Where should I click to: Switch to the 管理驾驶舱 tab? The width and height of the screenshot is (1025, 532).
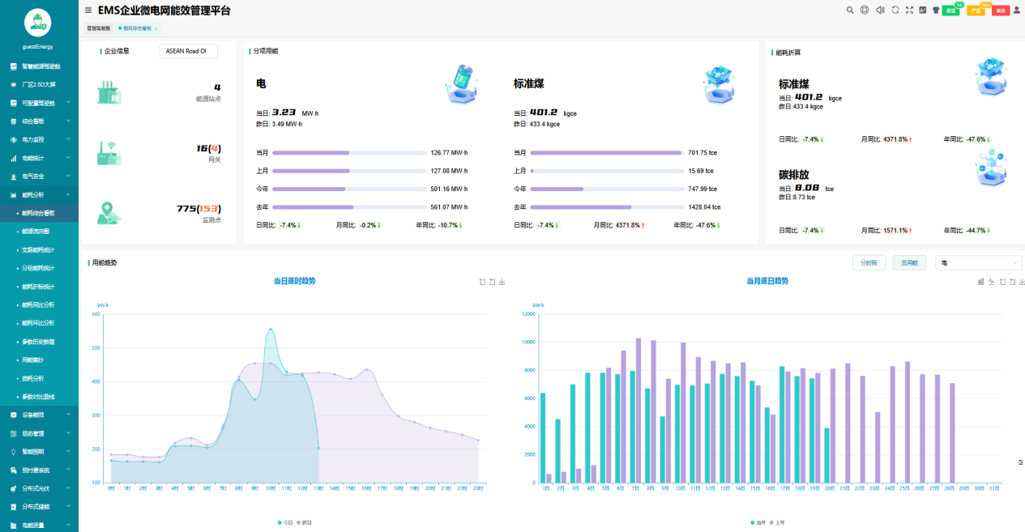(x=99, y=28)
